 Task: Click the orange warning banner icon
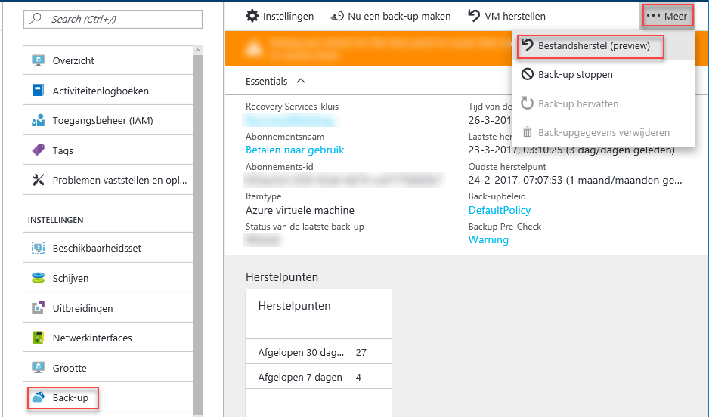pos(253,48)
